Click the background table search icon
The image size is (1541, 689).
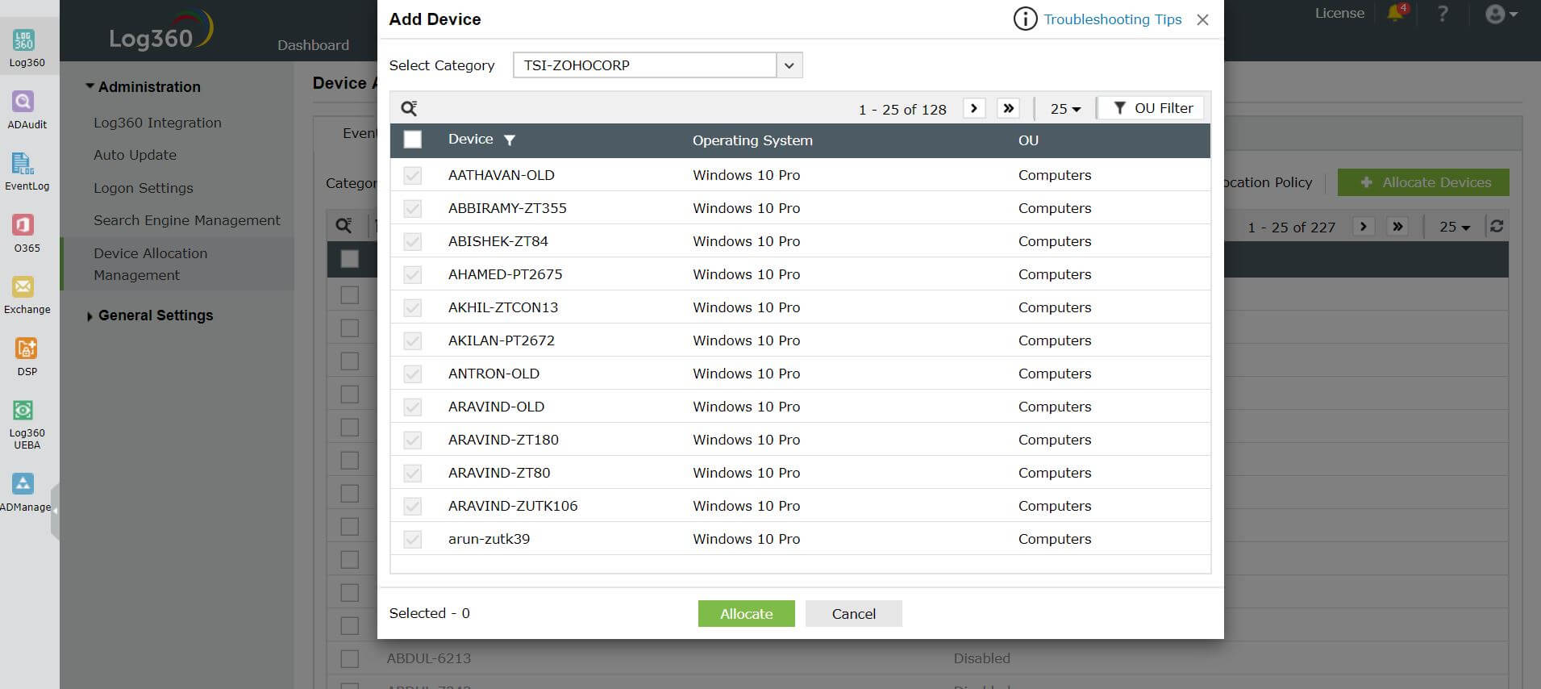344,226
